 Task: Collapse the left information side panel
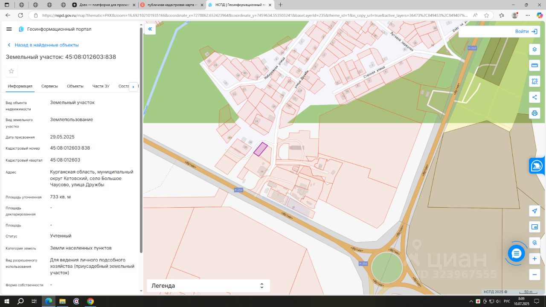[150, 29]
